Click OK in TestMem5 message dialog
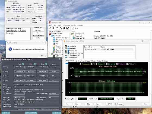 42,56
